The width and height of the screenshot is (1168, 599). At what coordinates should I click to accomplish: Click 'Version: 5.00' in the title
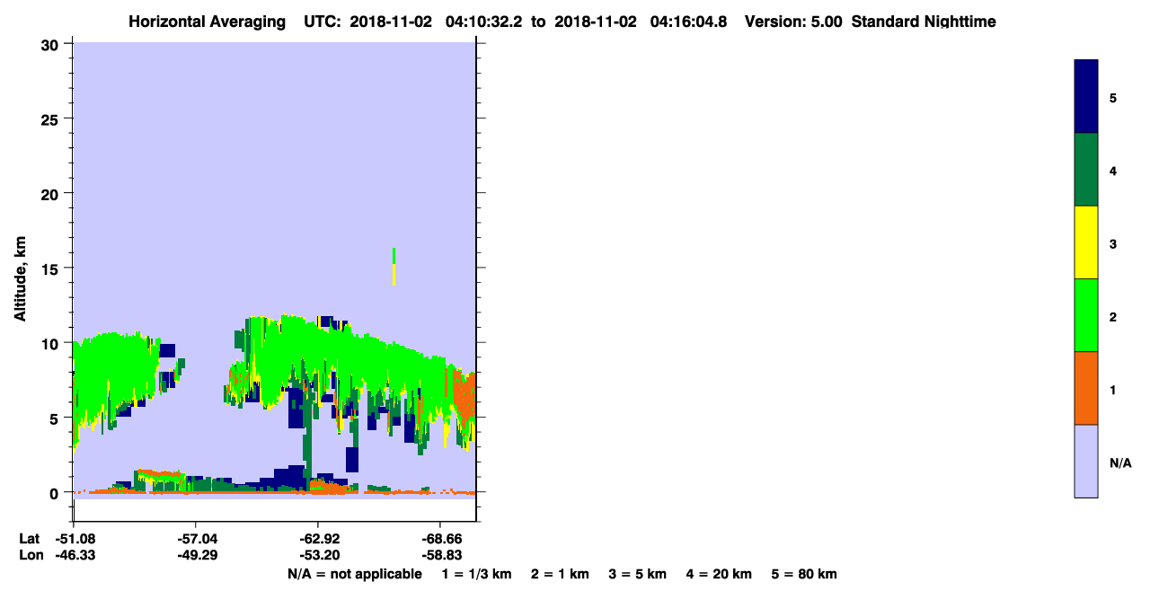(793, 22)
